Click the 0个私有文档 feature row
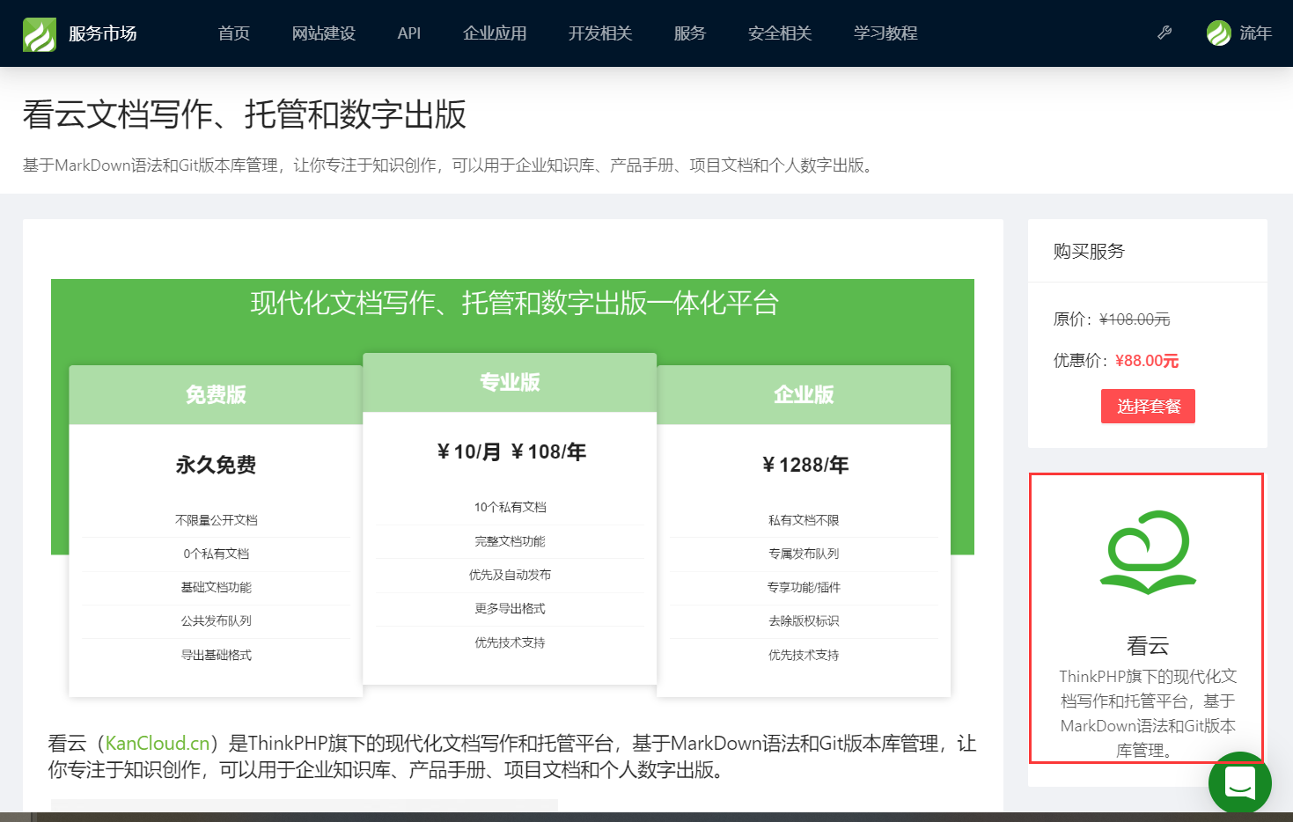Image resolution: width=1293 pixels, height=822 pixels. point(216,554)
